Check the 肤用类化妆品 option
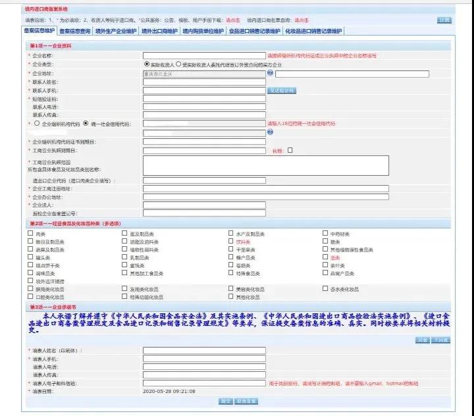 [x=30, y=289]
